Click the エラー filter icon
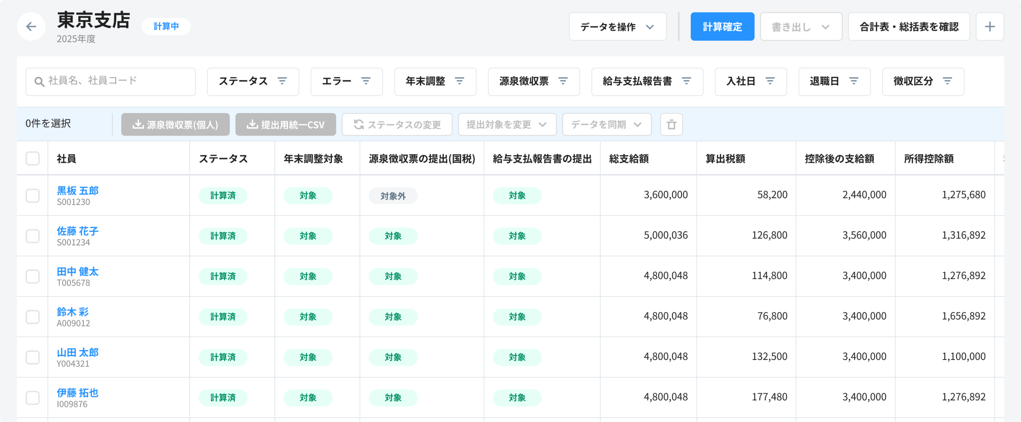 [366, 81]
